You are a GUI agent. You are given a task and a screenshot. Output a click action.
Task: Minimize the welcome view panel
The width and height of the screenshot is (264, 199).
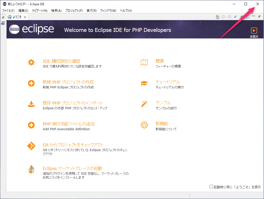pos(254,16)
